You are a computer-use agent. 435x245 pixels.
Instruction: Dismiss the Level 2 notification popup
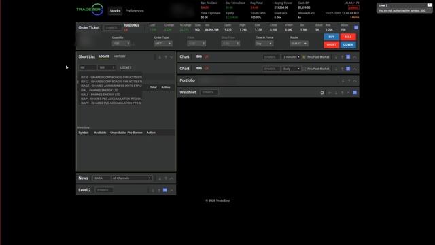[x=429, y=5]
